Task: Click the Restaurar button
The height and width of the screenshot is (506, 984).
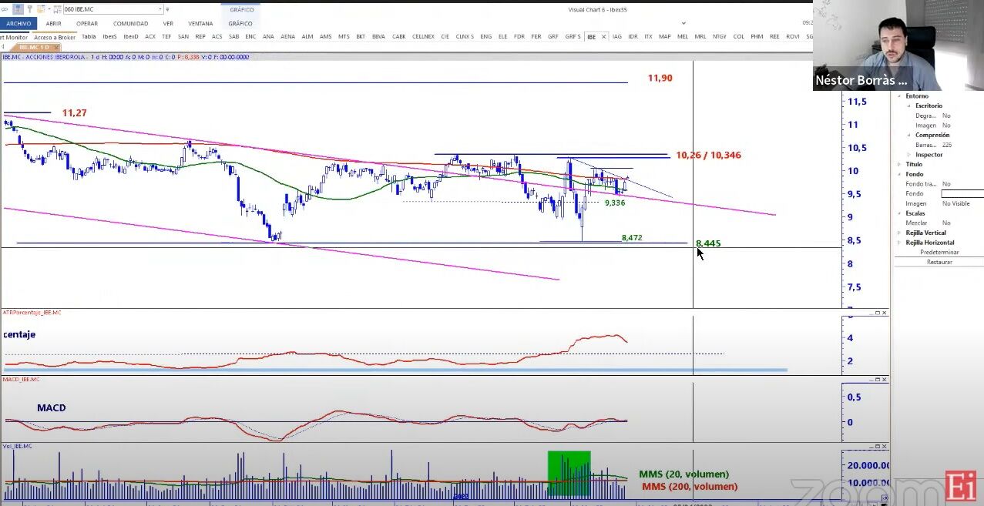Action: pyautogui.click(x=939, y=262)
